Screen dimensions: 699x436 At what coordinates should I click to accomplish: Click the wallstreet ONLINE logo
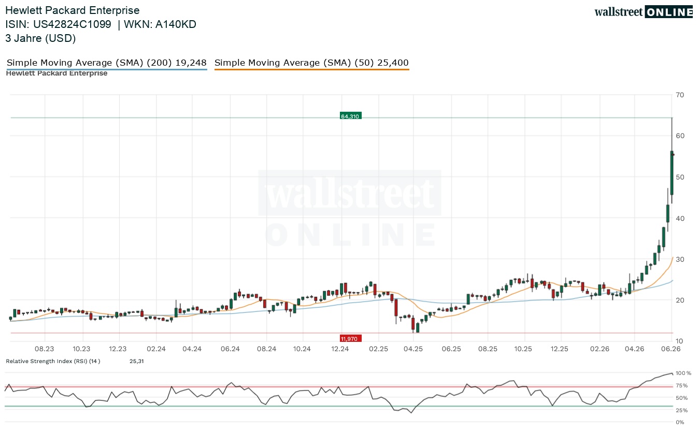[644, 12]
